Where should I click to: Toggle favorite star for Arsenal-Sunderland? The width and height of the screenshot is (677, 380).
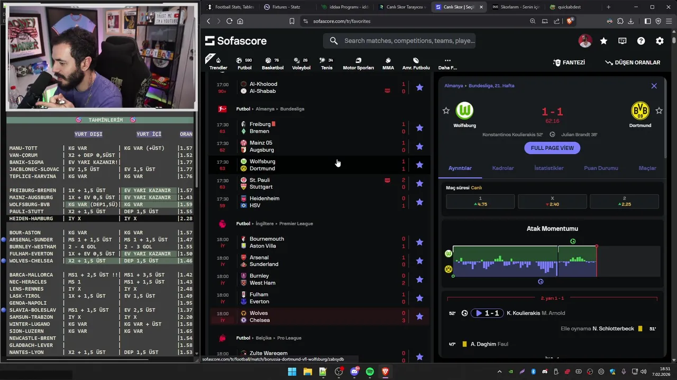(419, 261)
